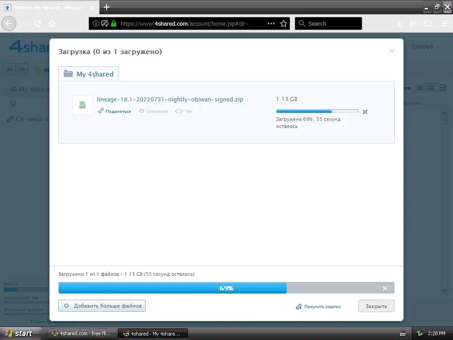The width and height of the screenshot is (453, 340).
Task: Open lineage-18.1-20220731-nightly-obiwan-signed.zip link
Action: tap(170, 99)
